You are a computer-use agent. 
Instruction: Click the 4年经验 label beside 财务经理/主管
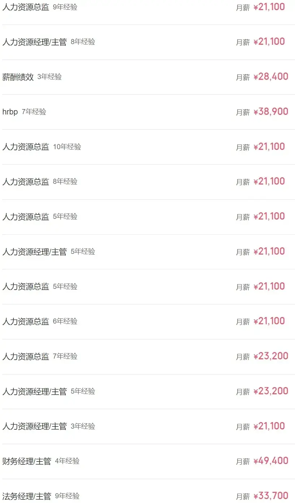(x=67, y=461)
